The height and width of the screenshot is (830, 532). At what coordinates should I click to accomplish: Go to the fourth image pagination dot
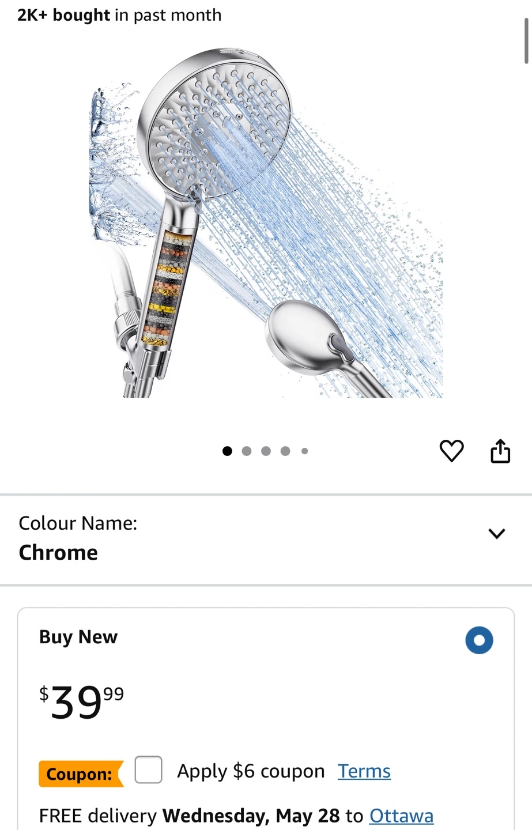tap(285, 451)
